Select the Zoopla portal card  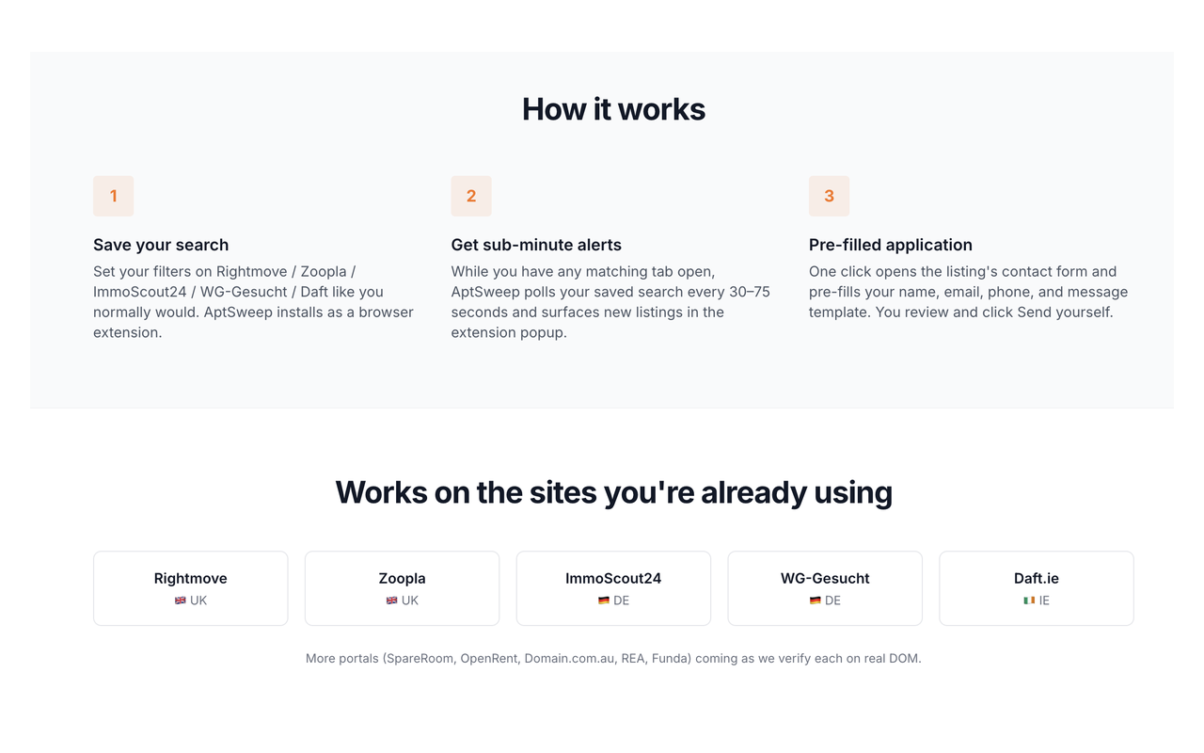402,588
